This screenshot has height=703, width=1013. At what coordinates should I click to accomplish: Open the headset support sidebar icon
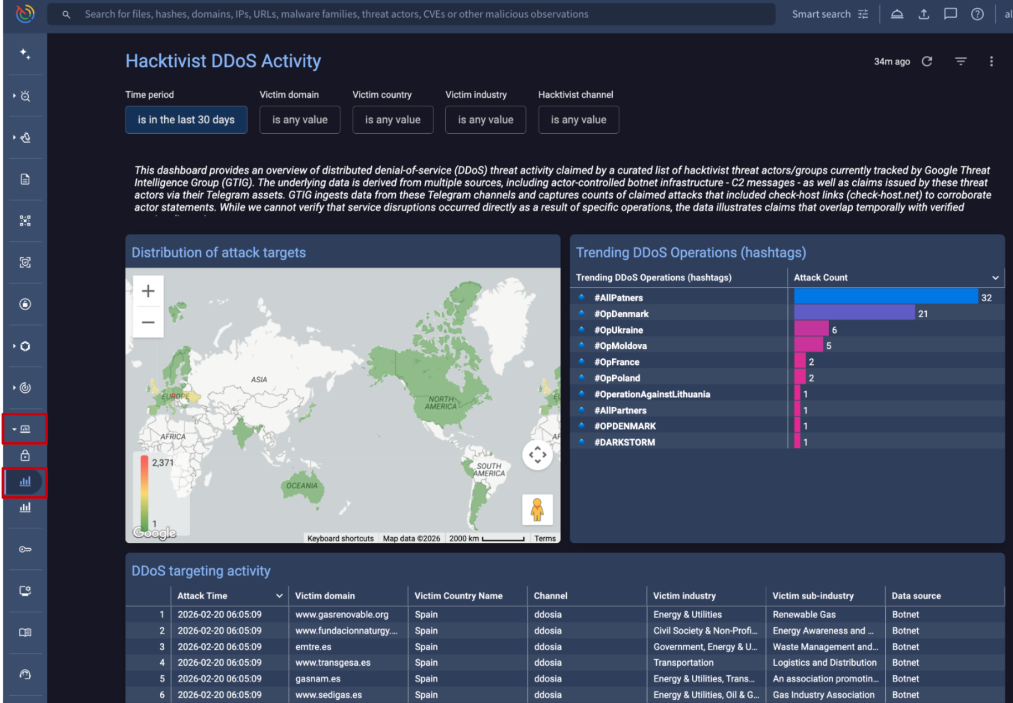tap(25, 674)
